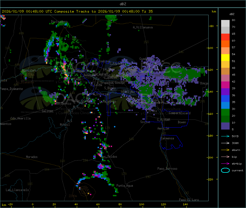Click the La_Nora map label
The image size is (246, 208).
tap(109, 69)
